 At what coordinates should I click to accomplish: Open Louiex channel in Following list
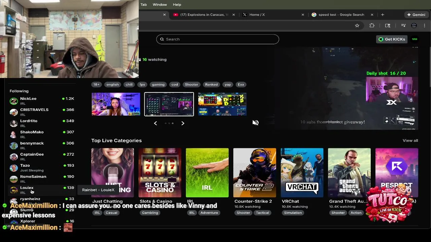42,190
